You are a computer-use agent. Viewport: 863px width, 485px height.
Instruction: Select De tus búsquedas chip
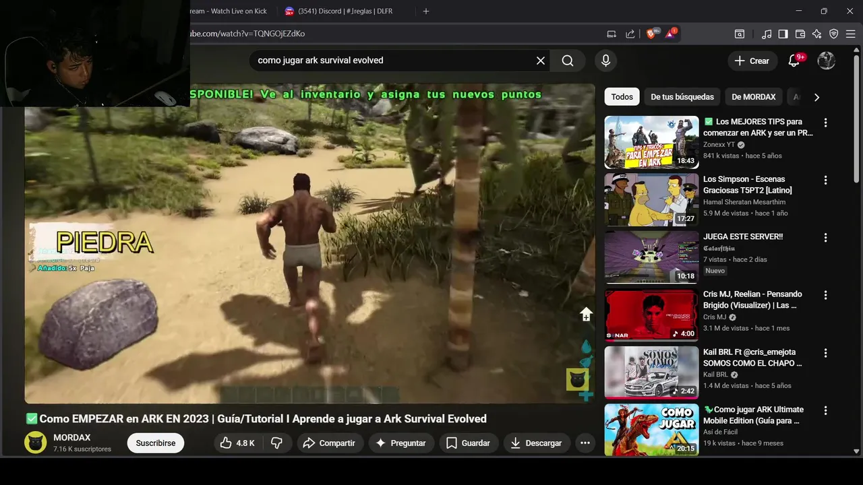click(x=682, y=97)
